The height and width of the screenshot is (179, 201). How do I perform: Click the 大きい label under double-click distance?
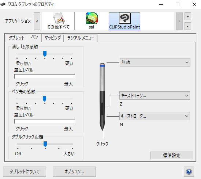(x=69, y=154)
